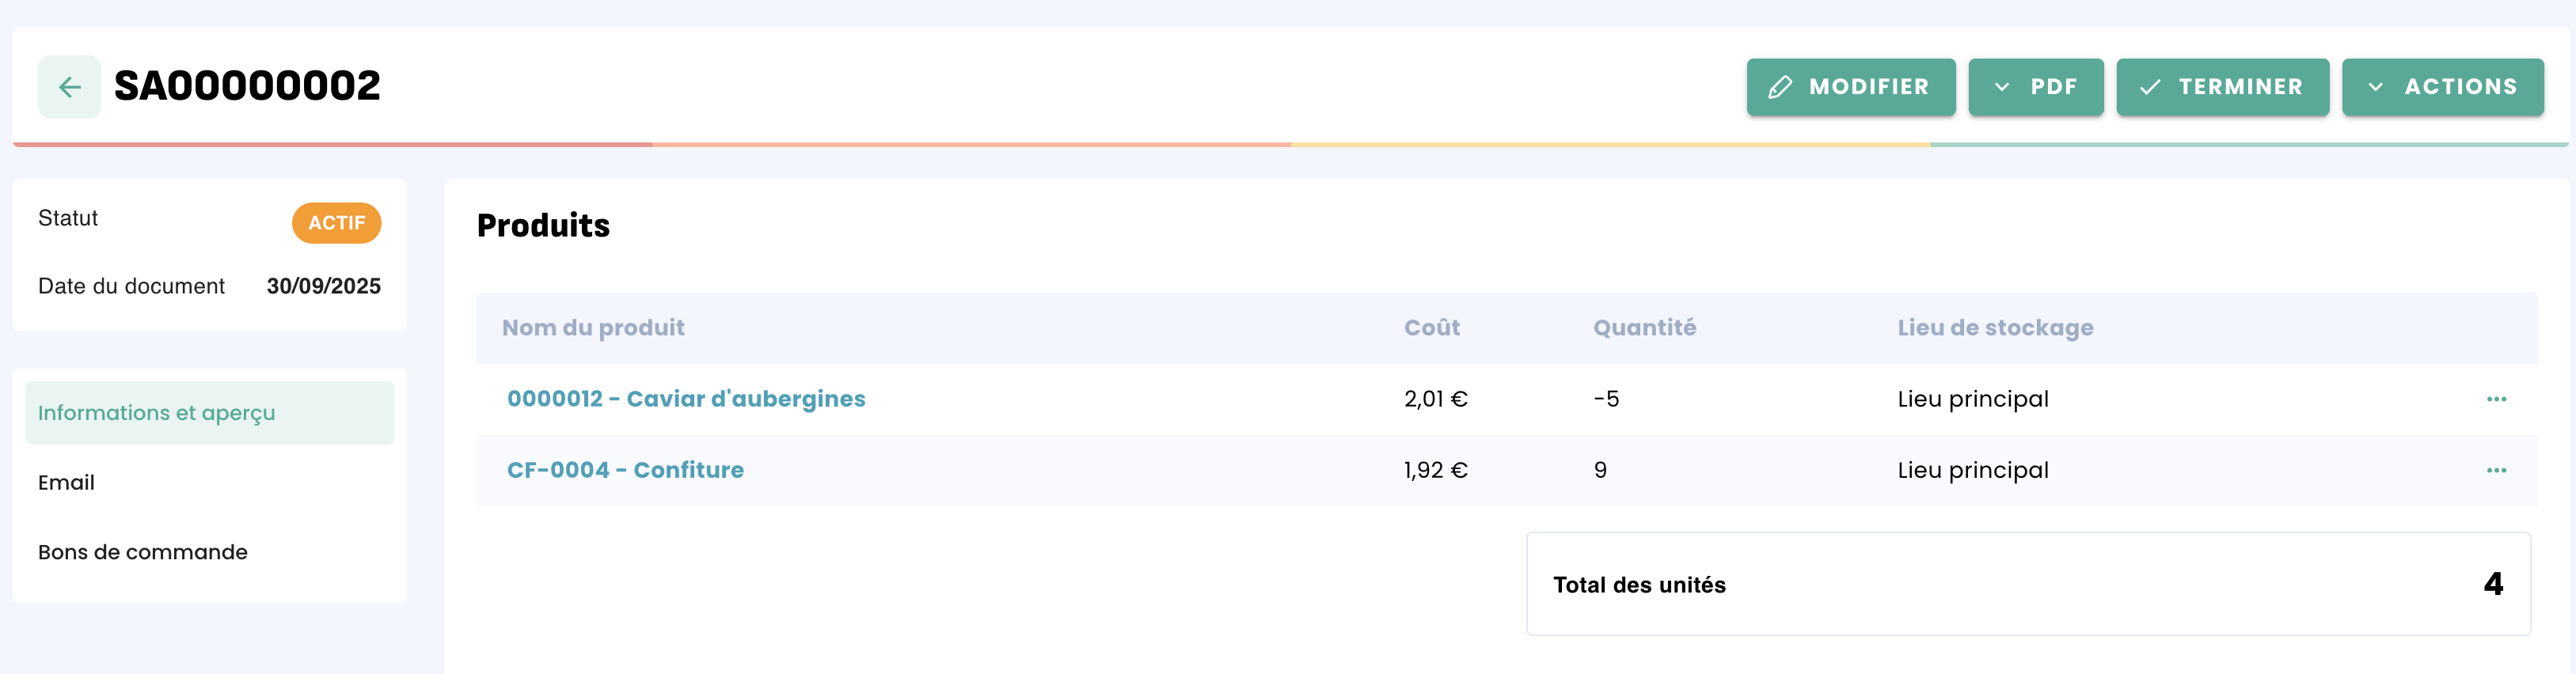Open three-dot menu for Caviar d'aubergines
2576x674 pixels.
coord(2496,399)
